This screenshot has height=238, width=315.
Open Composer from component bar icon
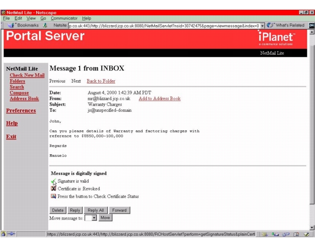point(307,234)
